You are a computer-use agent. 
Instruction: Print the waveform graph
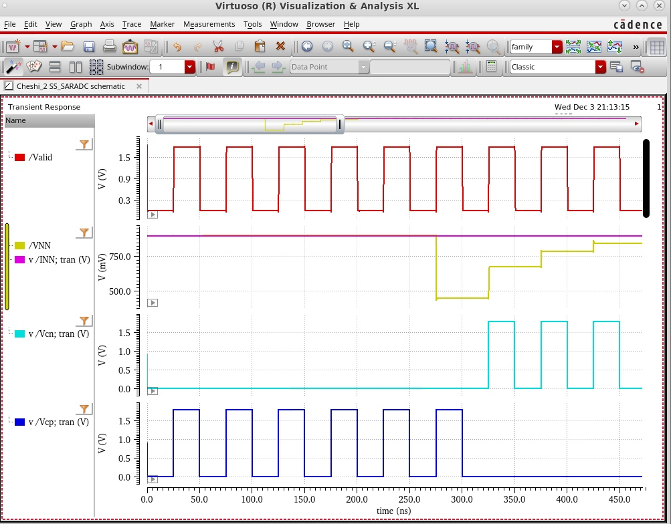[110, 46]
